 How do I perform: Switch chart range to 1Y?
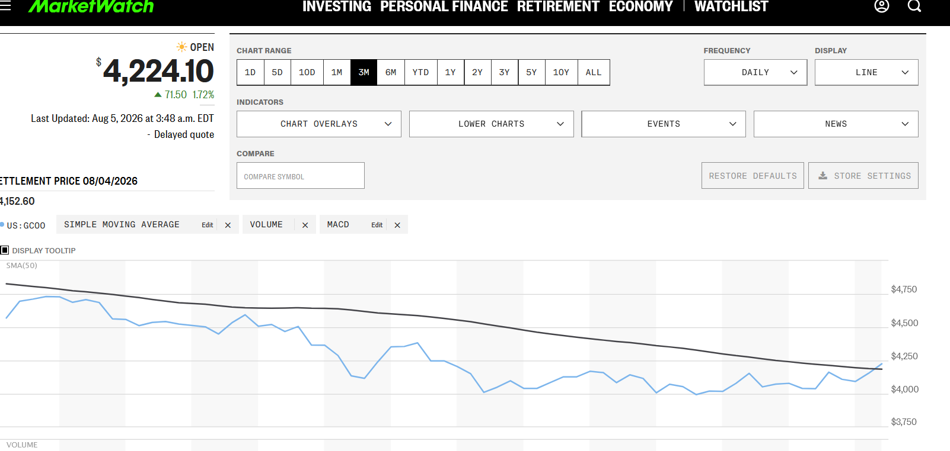point(450,72)
